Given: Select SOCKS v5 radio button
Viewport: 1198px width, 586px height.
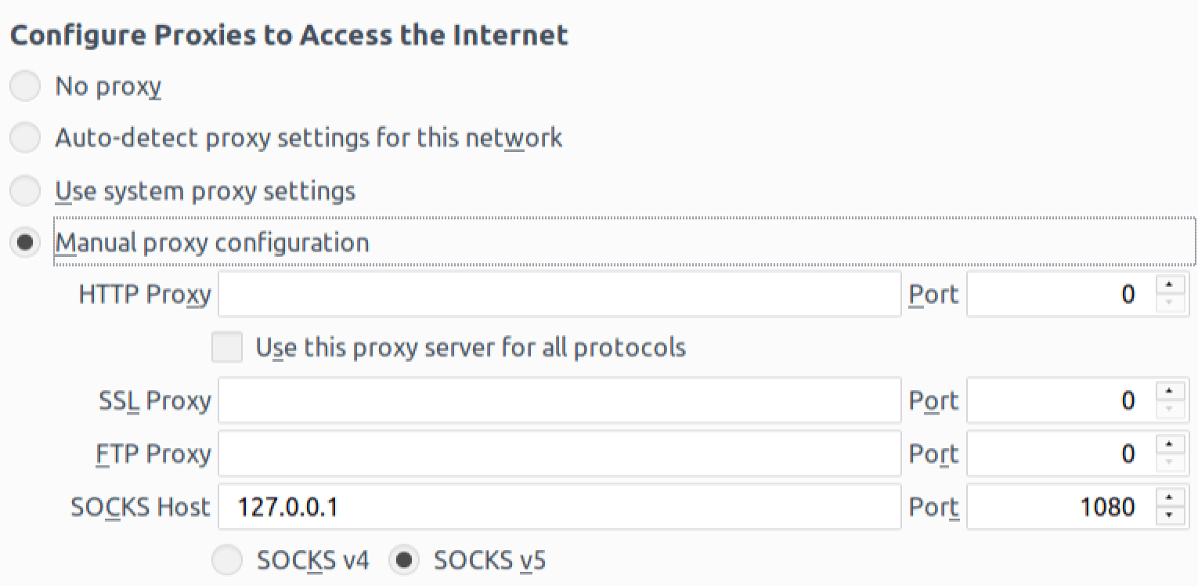Looking at the screenshot, I should (404, 560).
